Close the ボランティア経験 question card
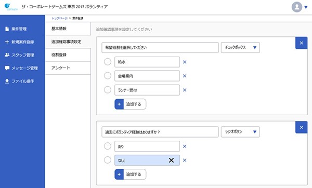312x188 pixels. point(302,127)
